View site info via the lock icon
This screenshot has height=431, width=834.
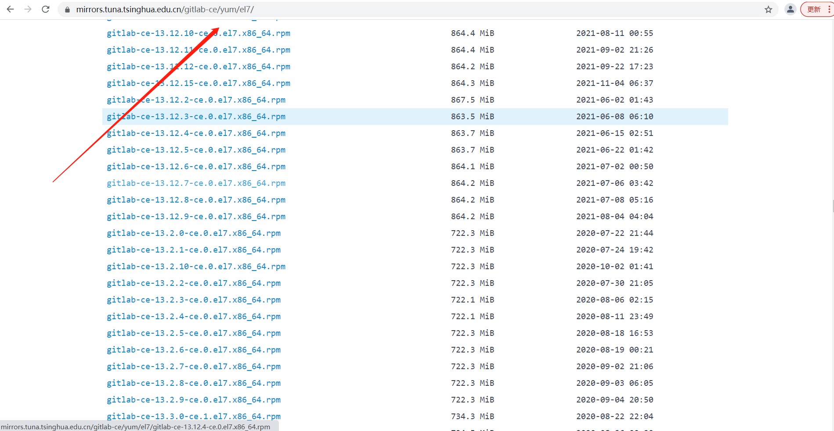coord(67,10)
